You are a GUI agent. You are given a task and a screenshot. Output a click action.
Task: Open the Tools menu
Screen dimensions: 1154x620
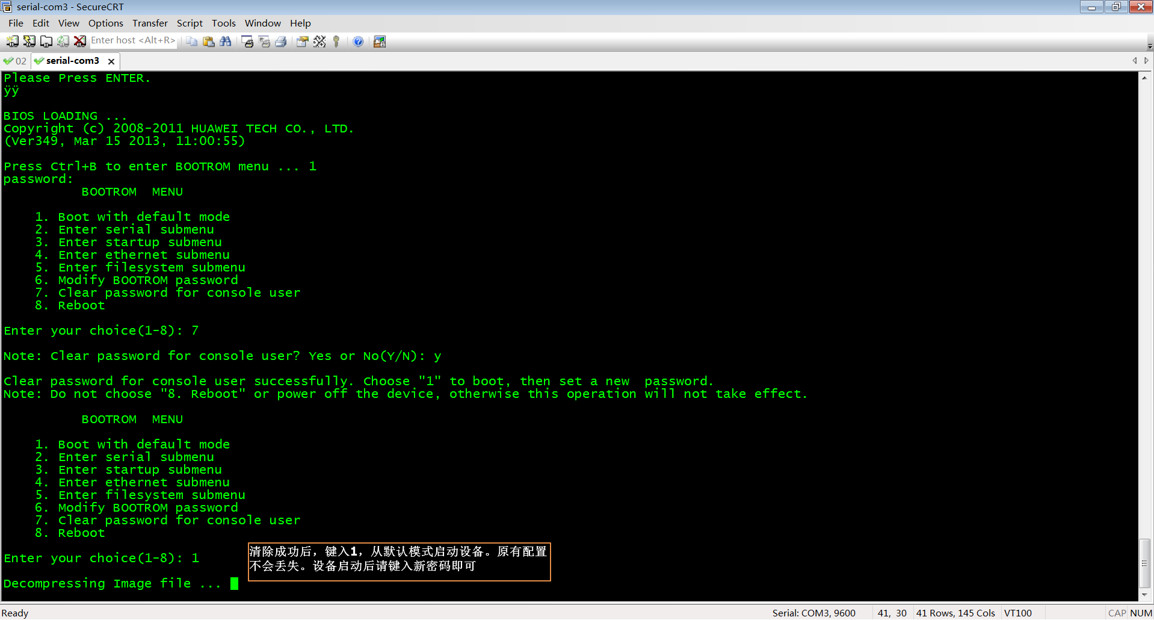(224, 23)
